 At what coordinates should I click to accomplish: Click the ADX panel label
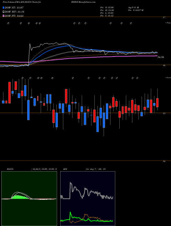(65, 169)
